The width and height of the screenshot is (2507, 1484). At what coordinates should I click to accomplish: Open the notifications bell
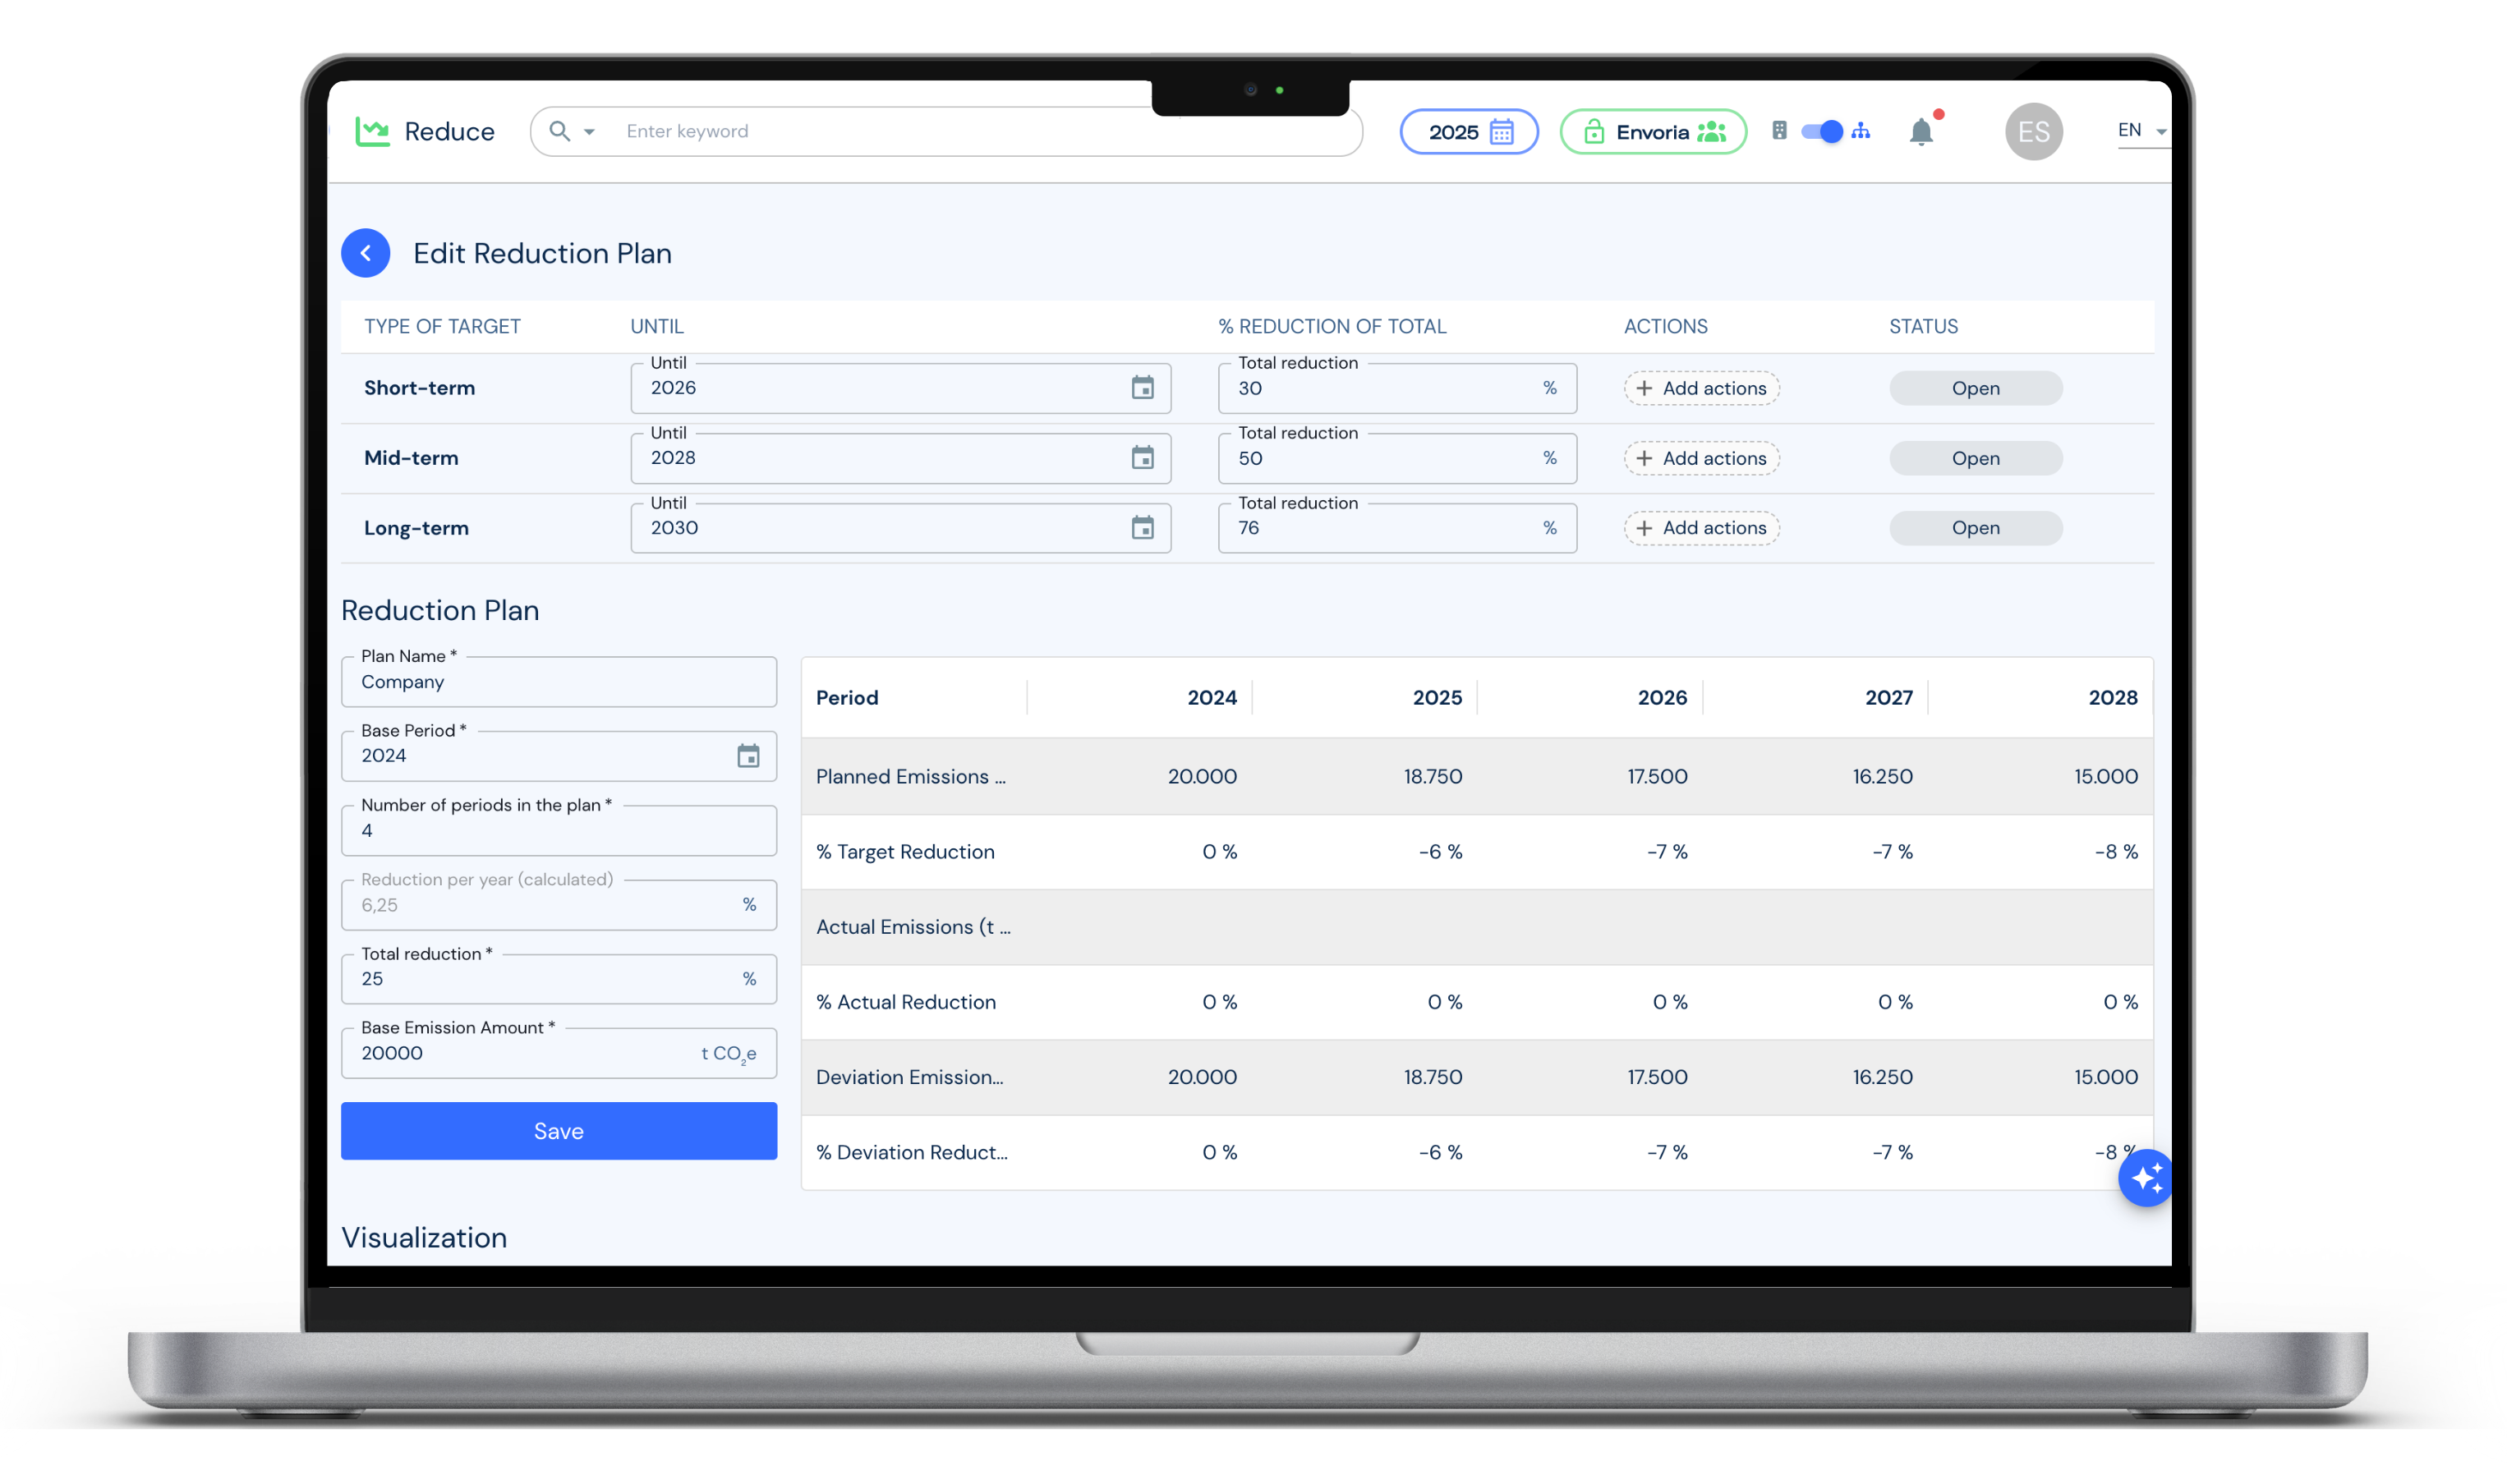point(1920,132)
